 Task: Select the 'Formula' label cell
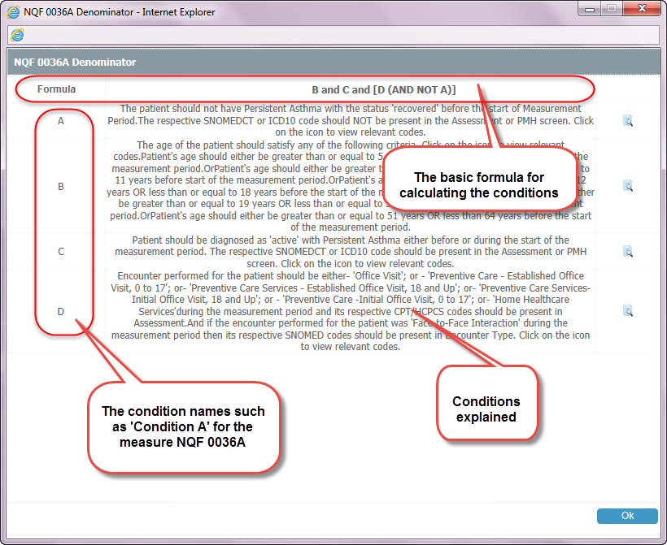[57, 89]
